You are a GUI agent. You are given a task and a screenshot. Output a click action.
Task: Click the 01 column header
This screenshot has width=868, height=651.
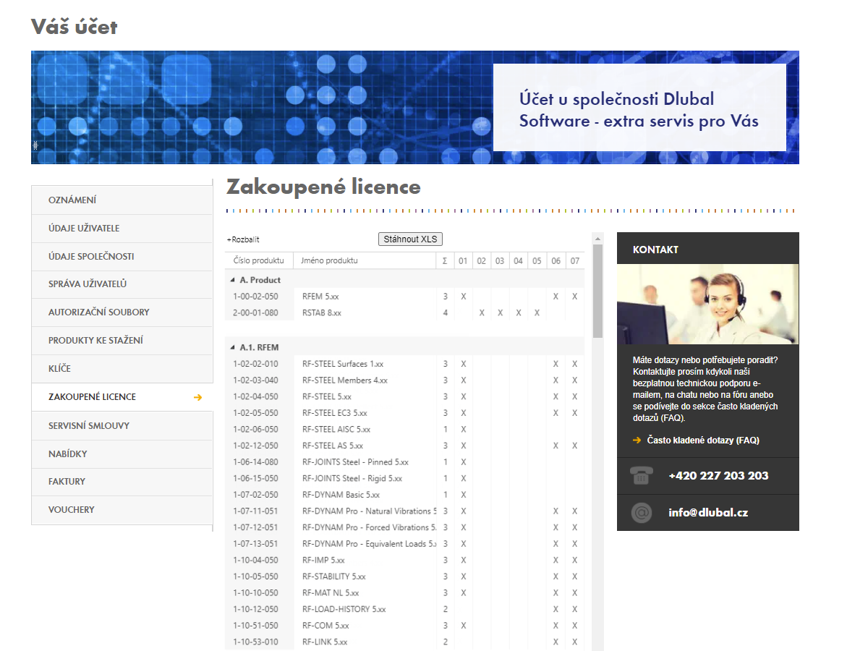(x=463, y=260)
